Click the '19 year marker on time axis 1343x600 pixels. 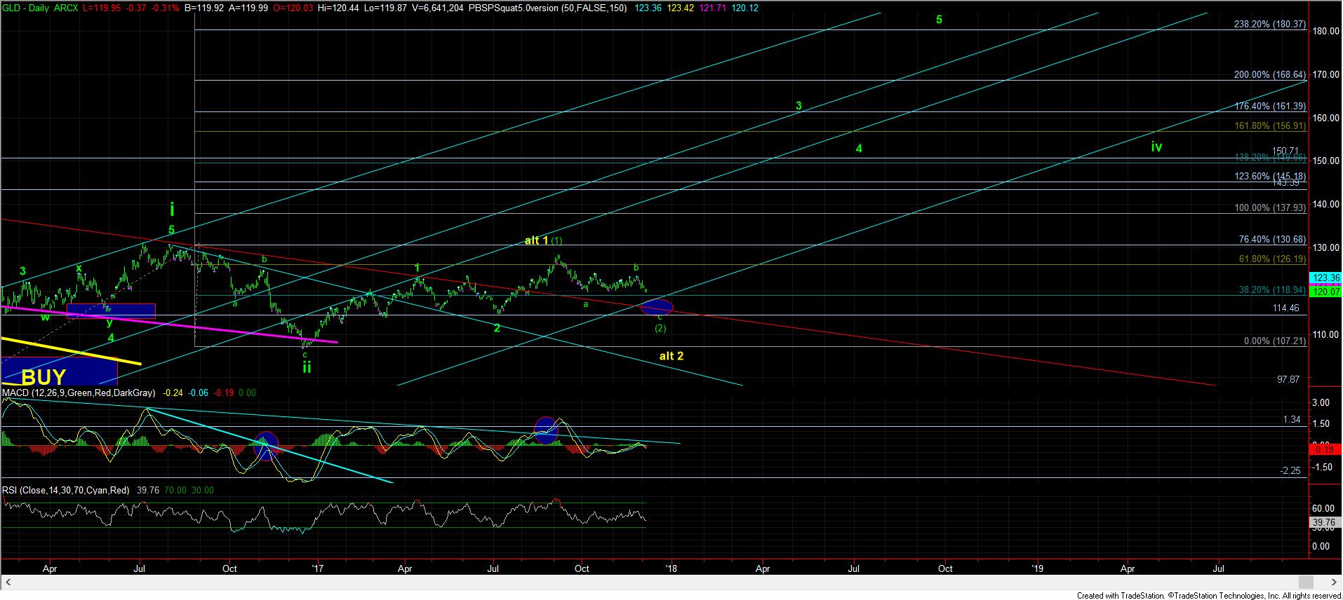coord(1036,568)
